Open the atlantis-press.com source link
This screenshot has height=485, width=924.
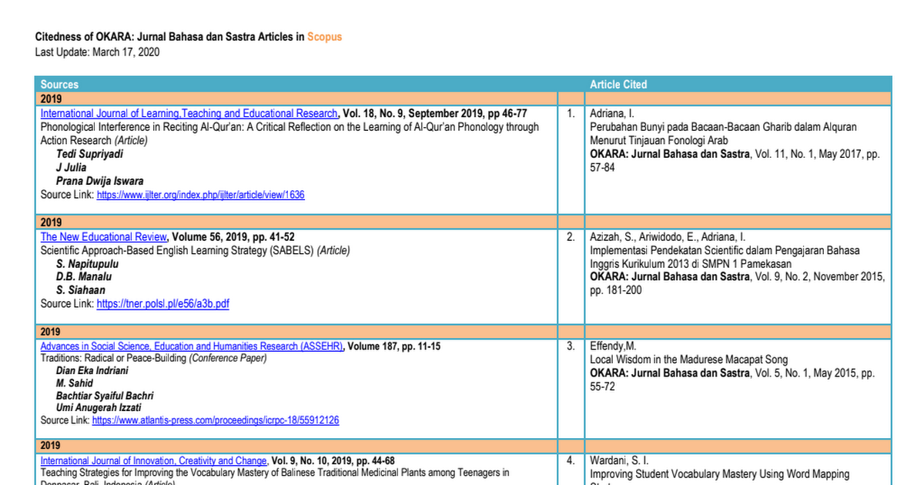coord(216,420)
